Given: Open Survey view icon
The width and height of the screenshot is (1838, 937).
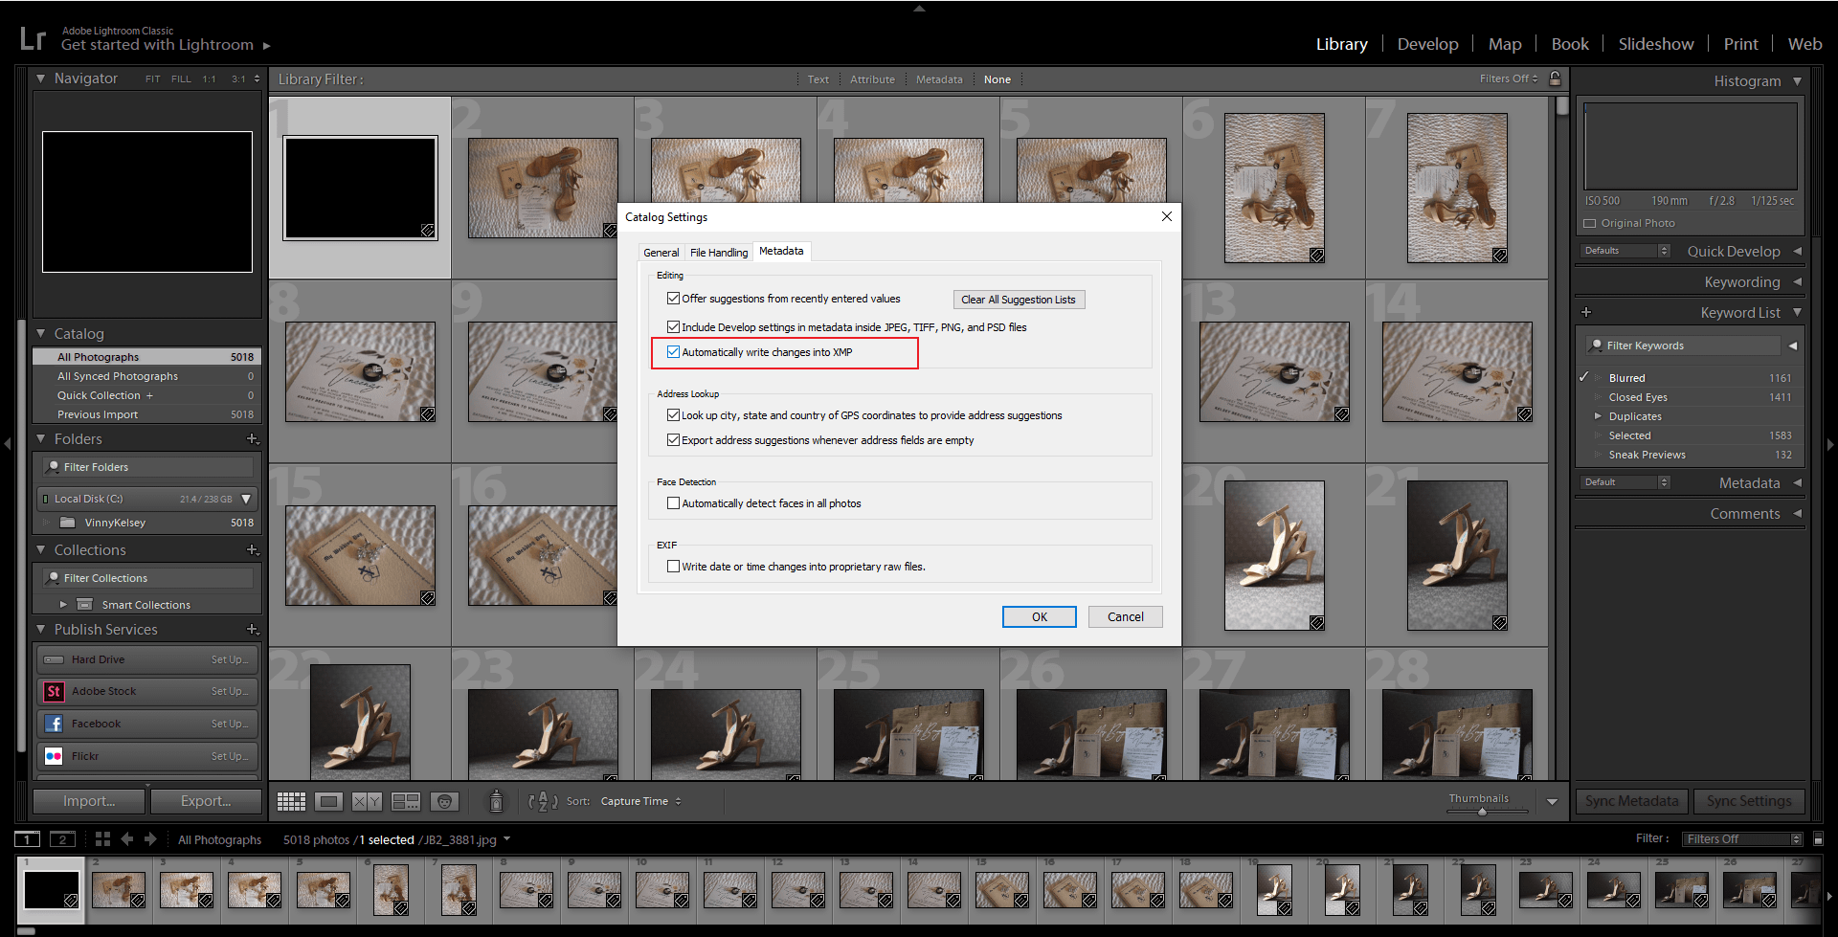Looking at the screenshot, I should 406,801.
